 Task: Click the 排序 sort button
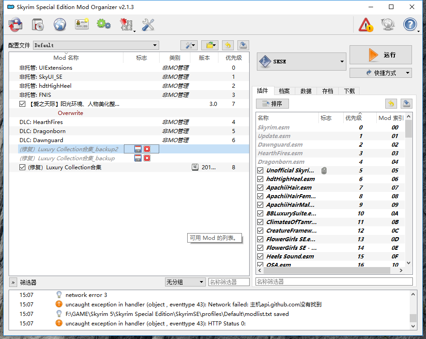[x=272, y=104]
